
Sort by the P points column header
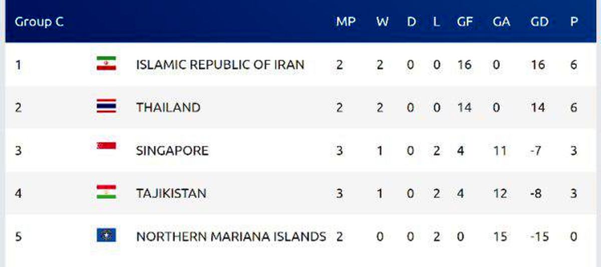point(573,22)
